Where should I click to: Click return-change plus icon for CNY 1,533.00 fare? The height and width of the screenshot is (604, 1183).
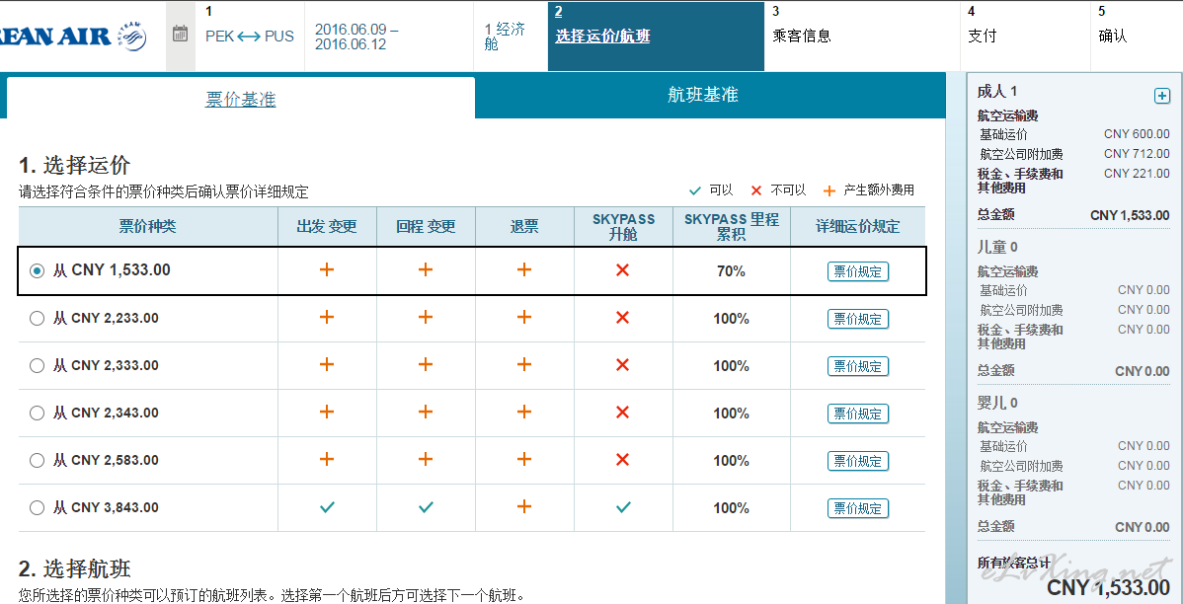pyautogui.click(x=426, y=270)
